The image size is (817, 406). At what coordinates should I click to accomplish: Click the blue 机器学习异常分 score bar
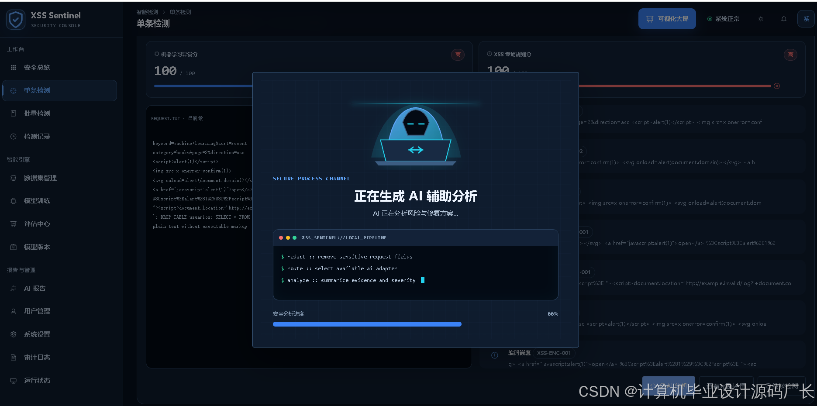[203, 86]
